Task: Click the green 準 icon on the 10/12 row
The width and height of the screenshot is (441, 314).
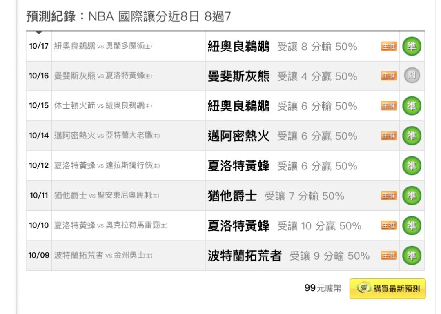Action: coord(412,166)
